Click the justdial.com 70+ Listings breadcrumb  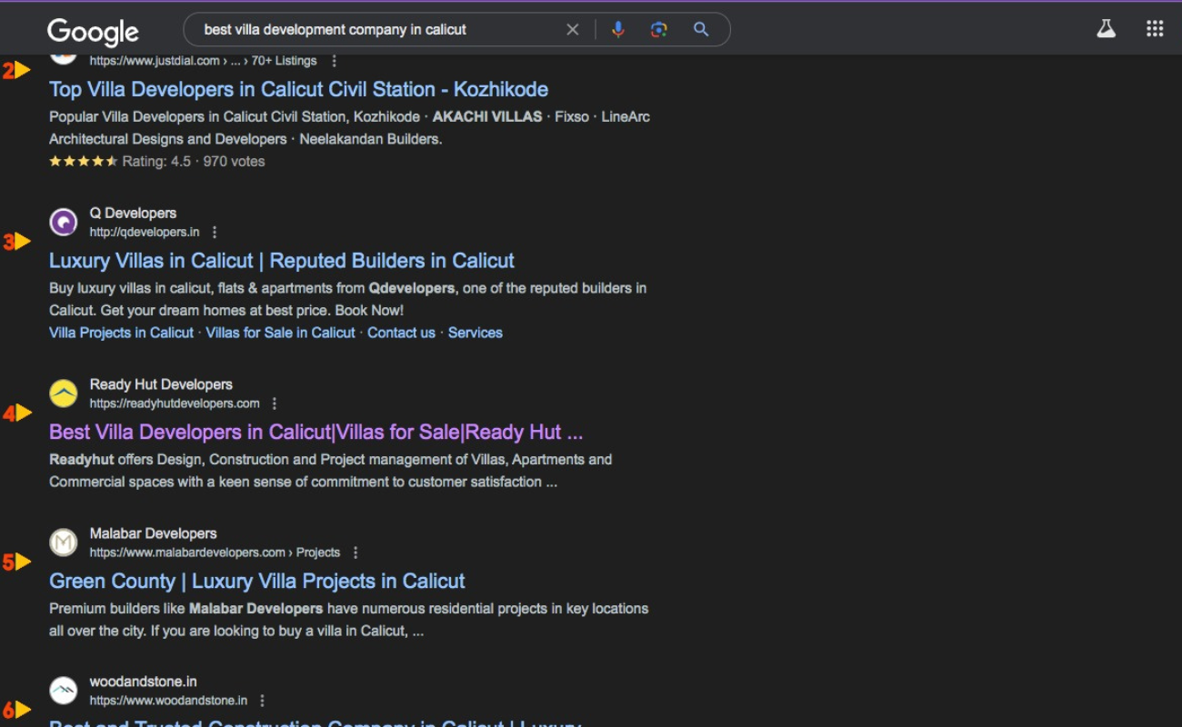click(203, 61)
